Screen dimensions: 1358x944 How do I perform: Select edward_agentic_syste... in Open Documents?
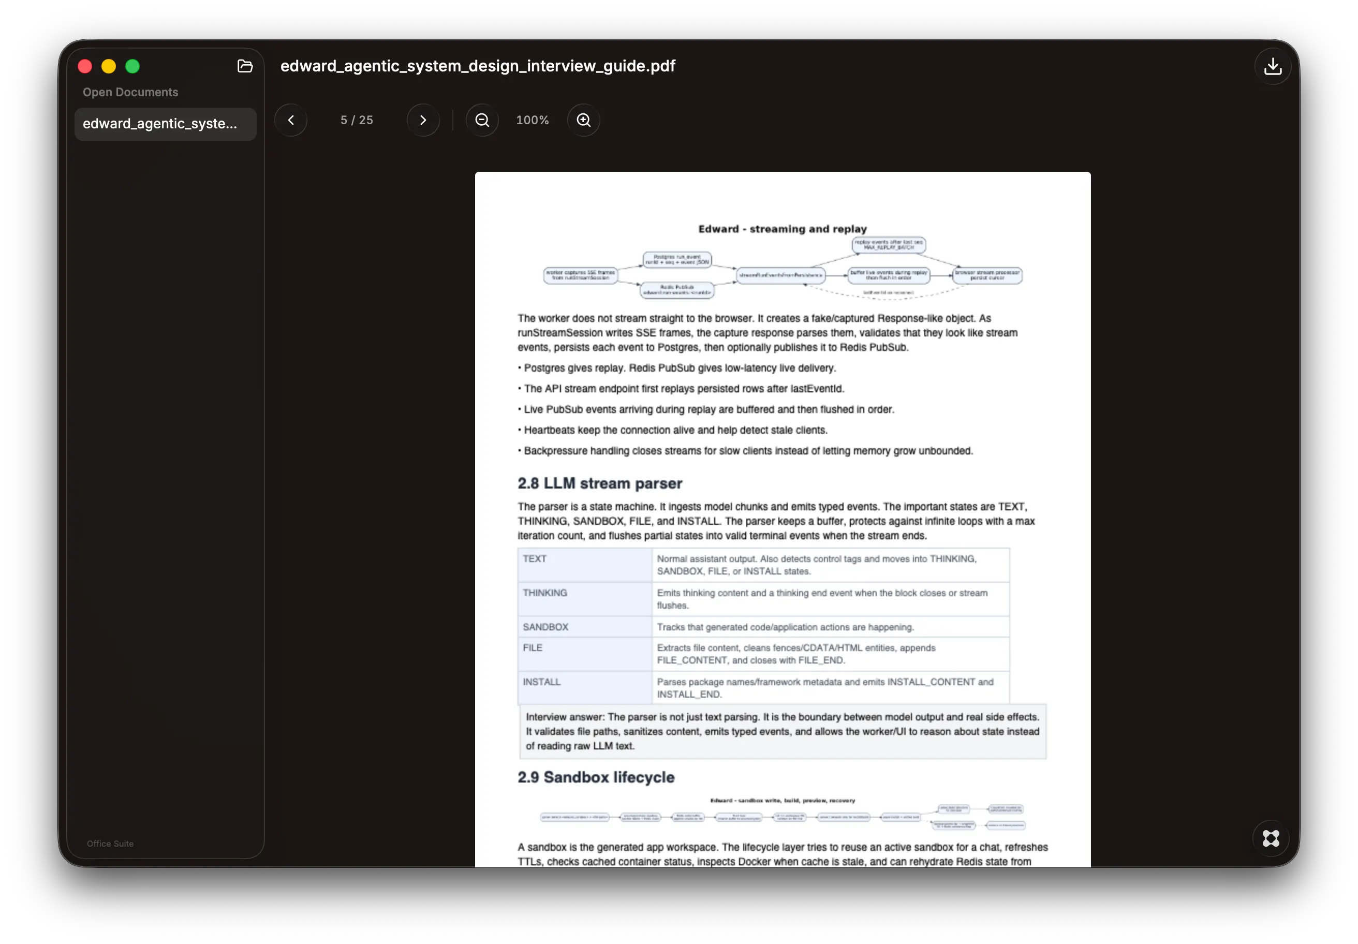[166, 124]
